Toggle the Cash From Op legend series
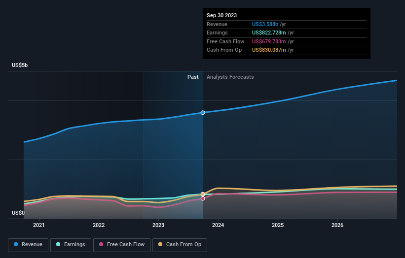The width and height of the screenshot is (405, 258). 180,245
